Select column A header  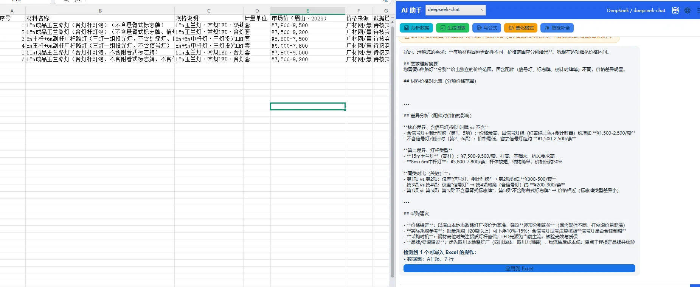(12, 11)
